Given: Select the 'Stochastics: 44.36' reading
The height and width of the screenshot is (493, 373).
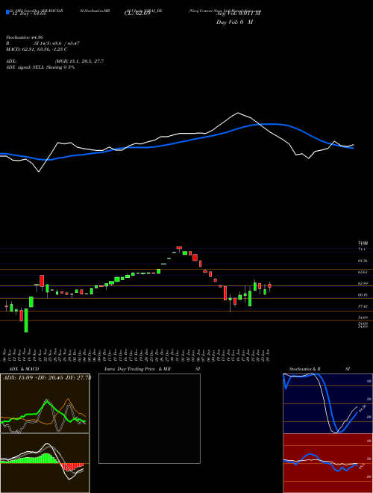Looking at the screenshot, I should tap(25, 37).
